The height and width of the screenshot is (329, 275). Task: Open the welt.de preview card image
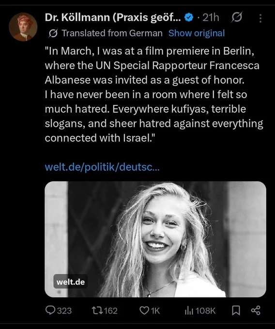click(155, 239)
